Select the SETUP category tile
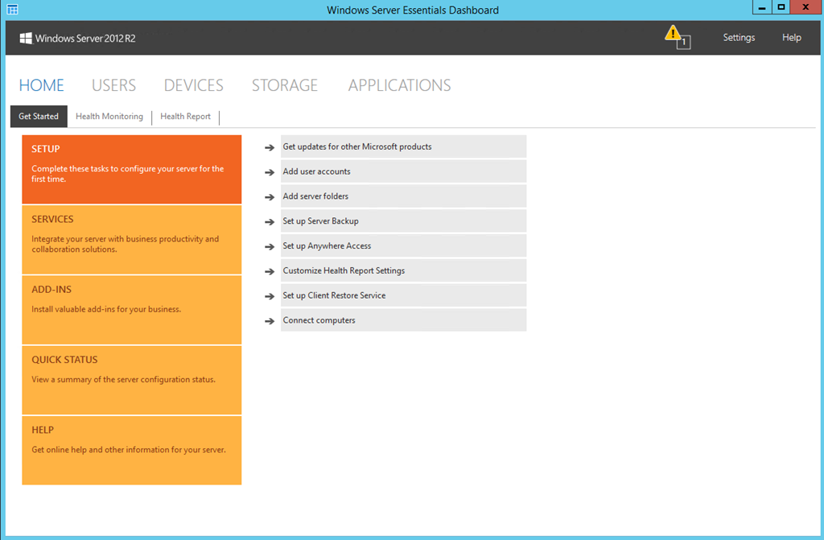This screenshot has width=824, height=540. [x=132, y=169]
